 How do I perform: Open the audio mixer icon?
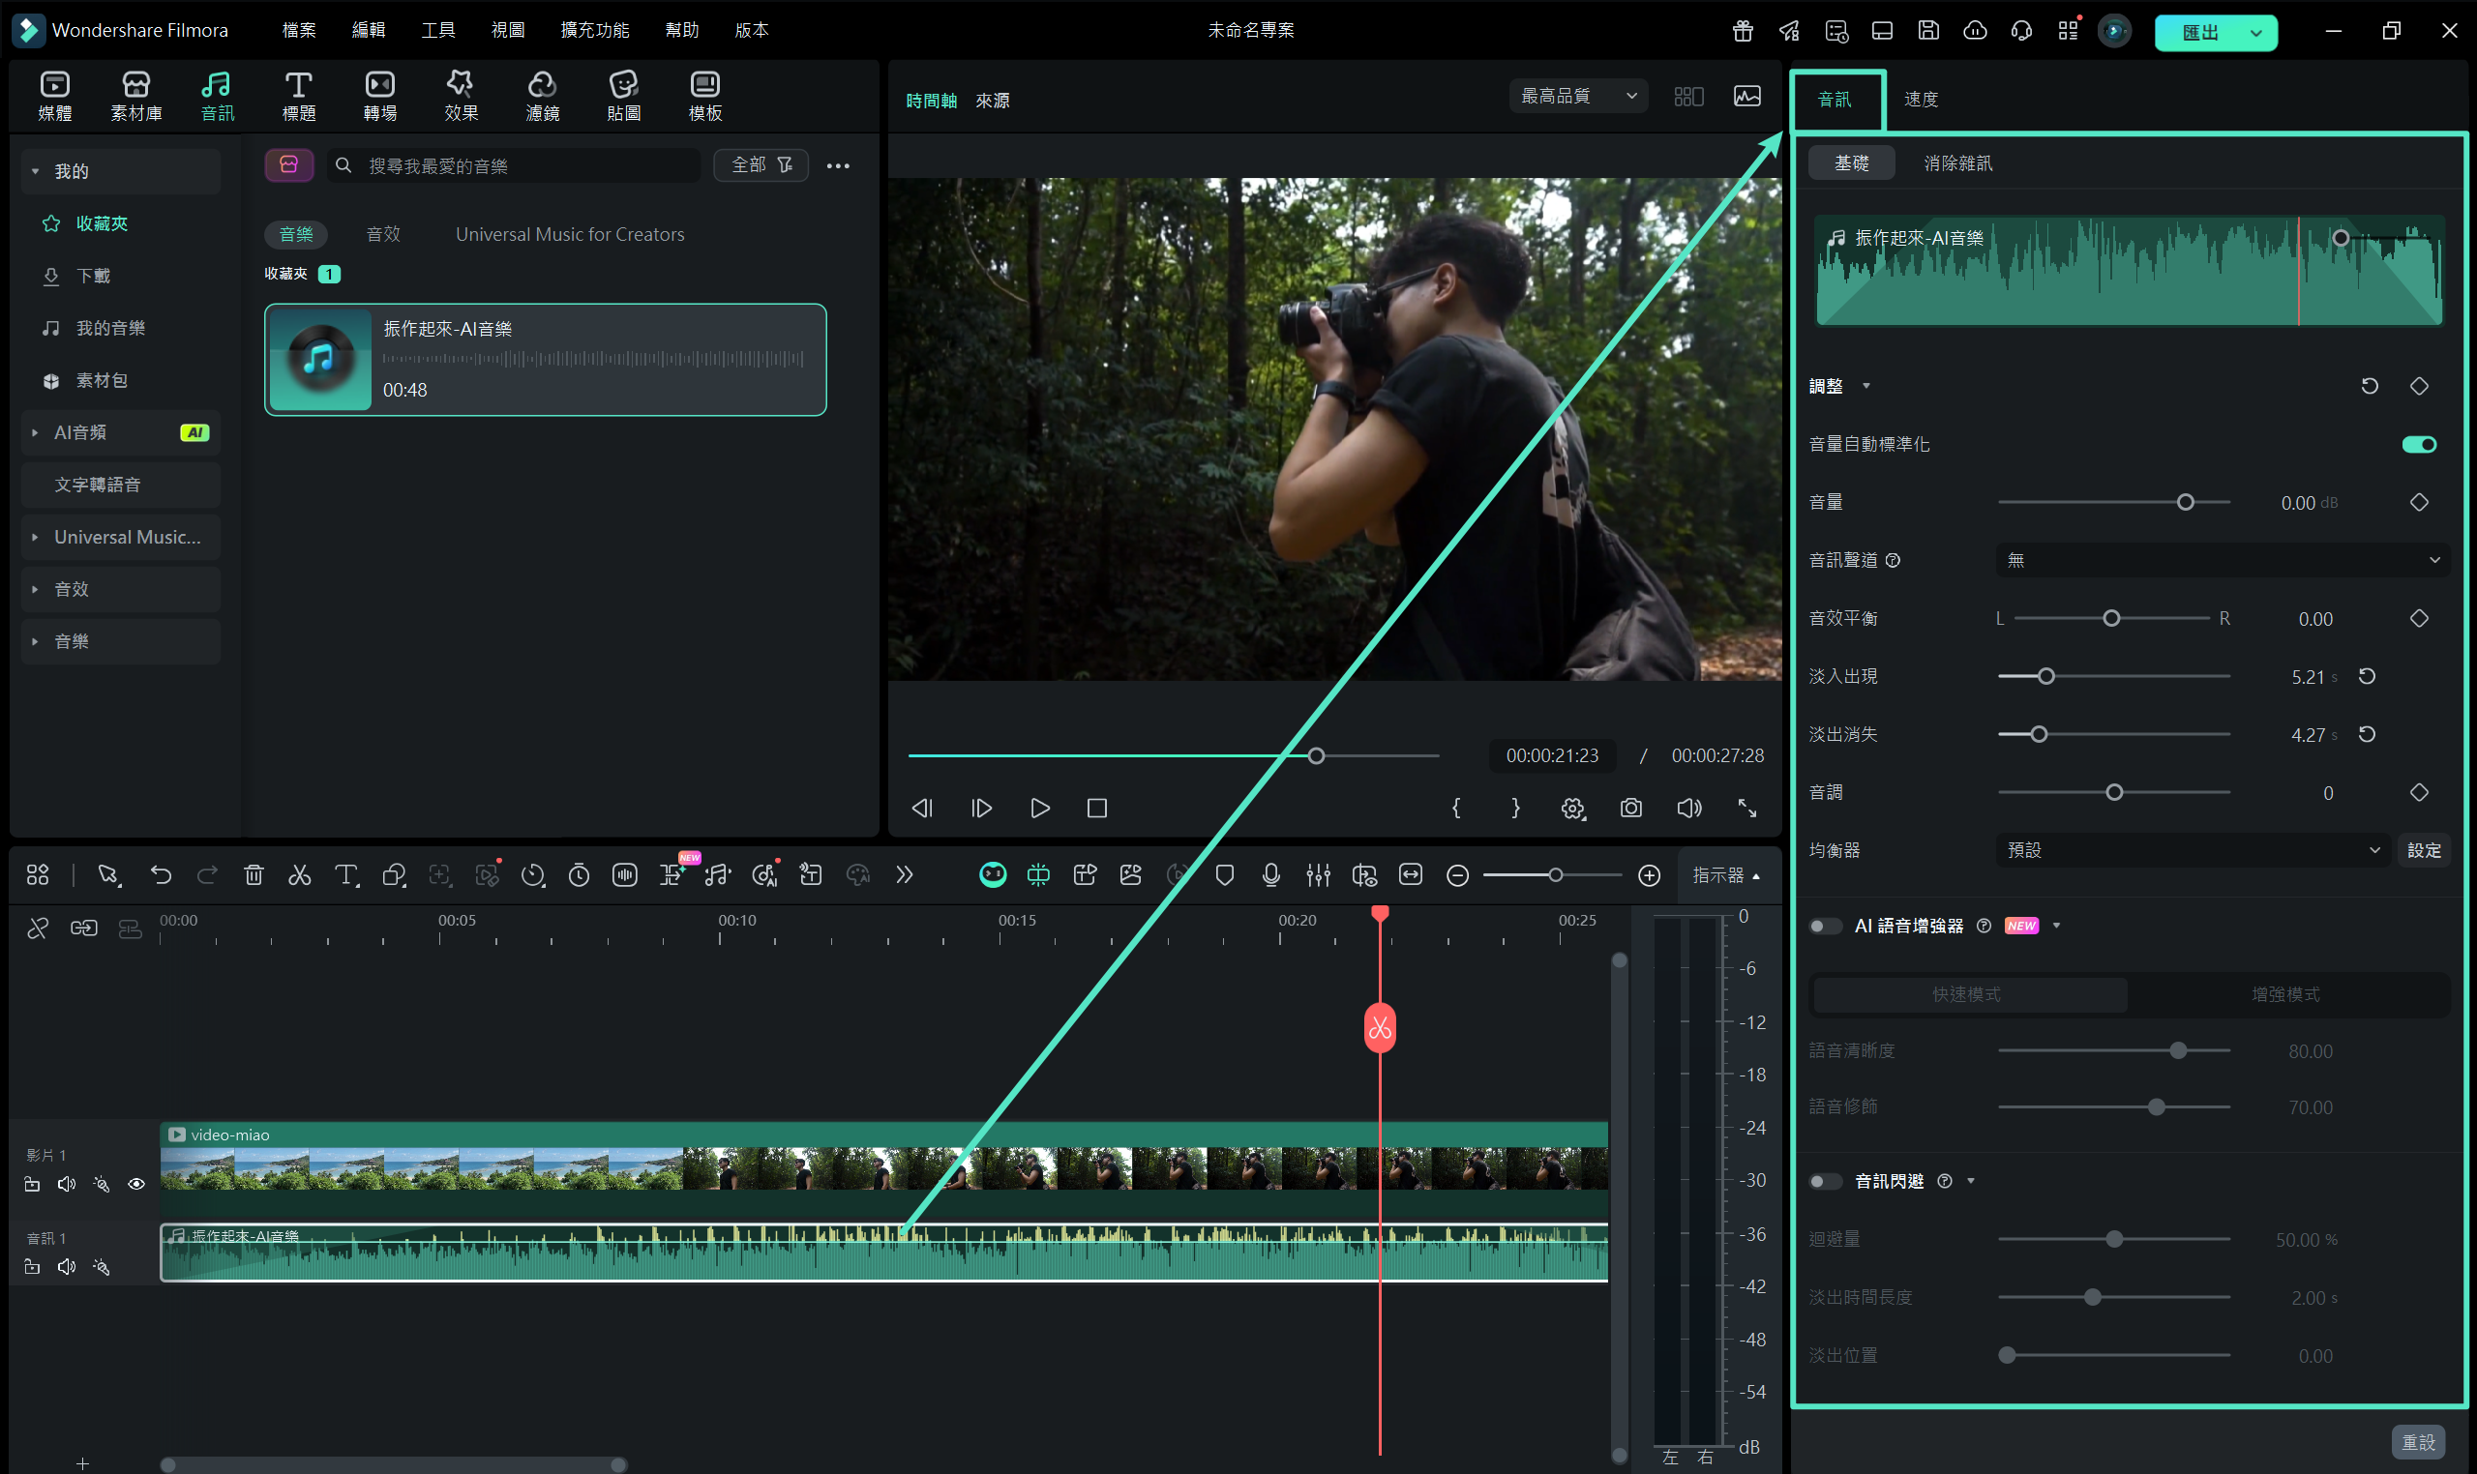[x=1318, y=875]
